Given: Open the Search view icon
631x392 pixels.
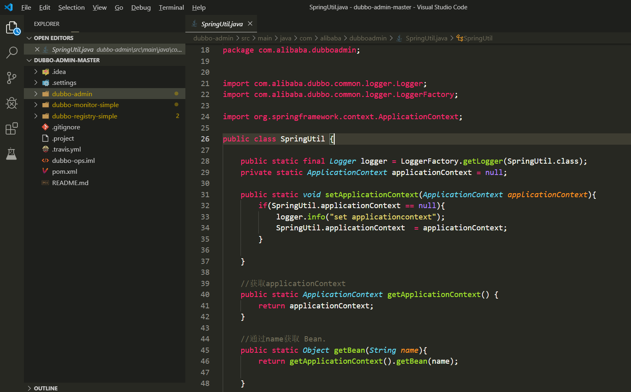Looking at the screenshot, I should tap(12, 52).
